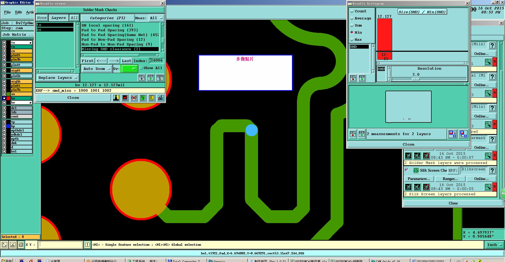Viewport: 505px width, 262px height.
Task: Click first run icon above Silk Screen result
Action: point(408,187)
